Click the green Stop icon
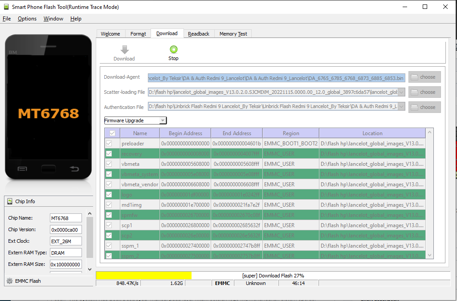The height and width of the screenshot is (301, 457). [173, 49]
